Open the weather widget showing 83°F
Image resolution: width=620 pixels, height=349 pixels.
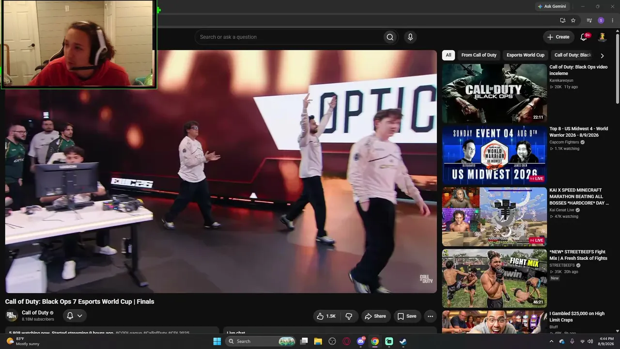tap(22, 341)
